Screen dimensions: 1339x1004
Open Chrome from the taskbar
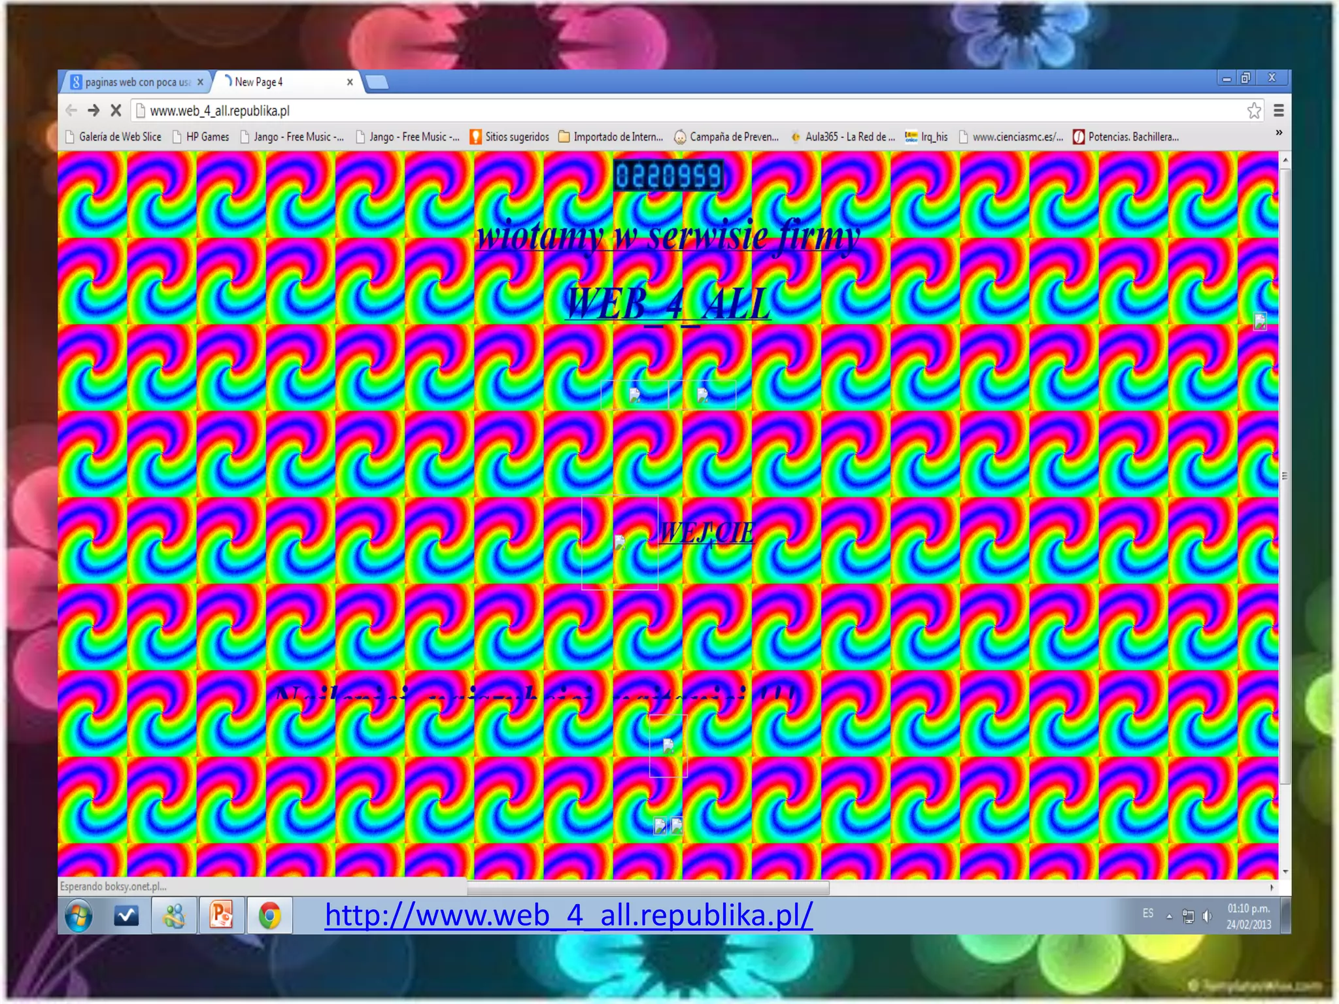[269, 915]
